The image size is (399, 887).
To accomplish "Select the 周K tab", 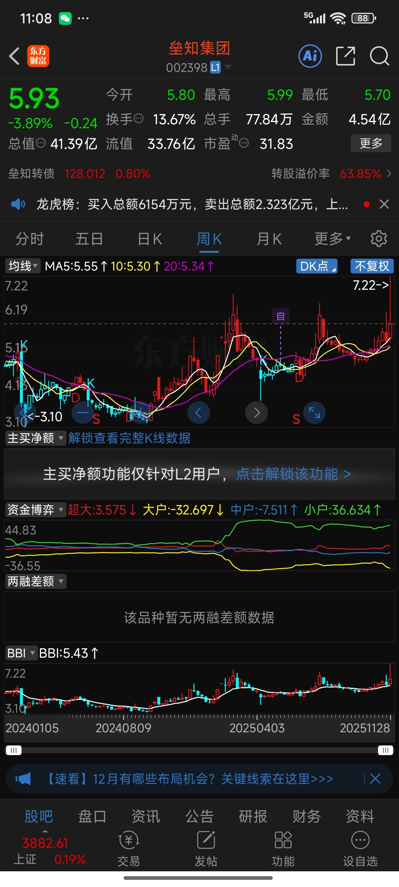I will click(x=209, y=239).
